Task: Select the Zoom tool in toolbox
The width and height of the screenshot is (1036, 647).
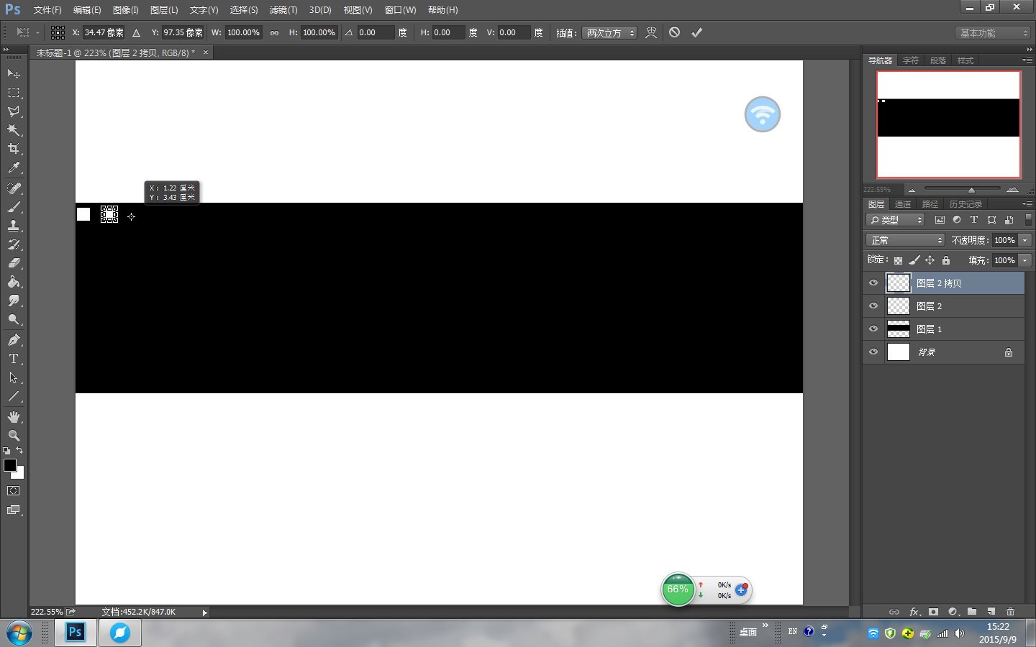Action: coord(14,436)
